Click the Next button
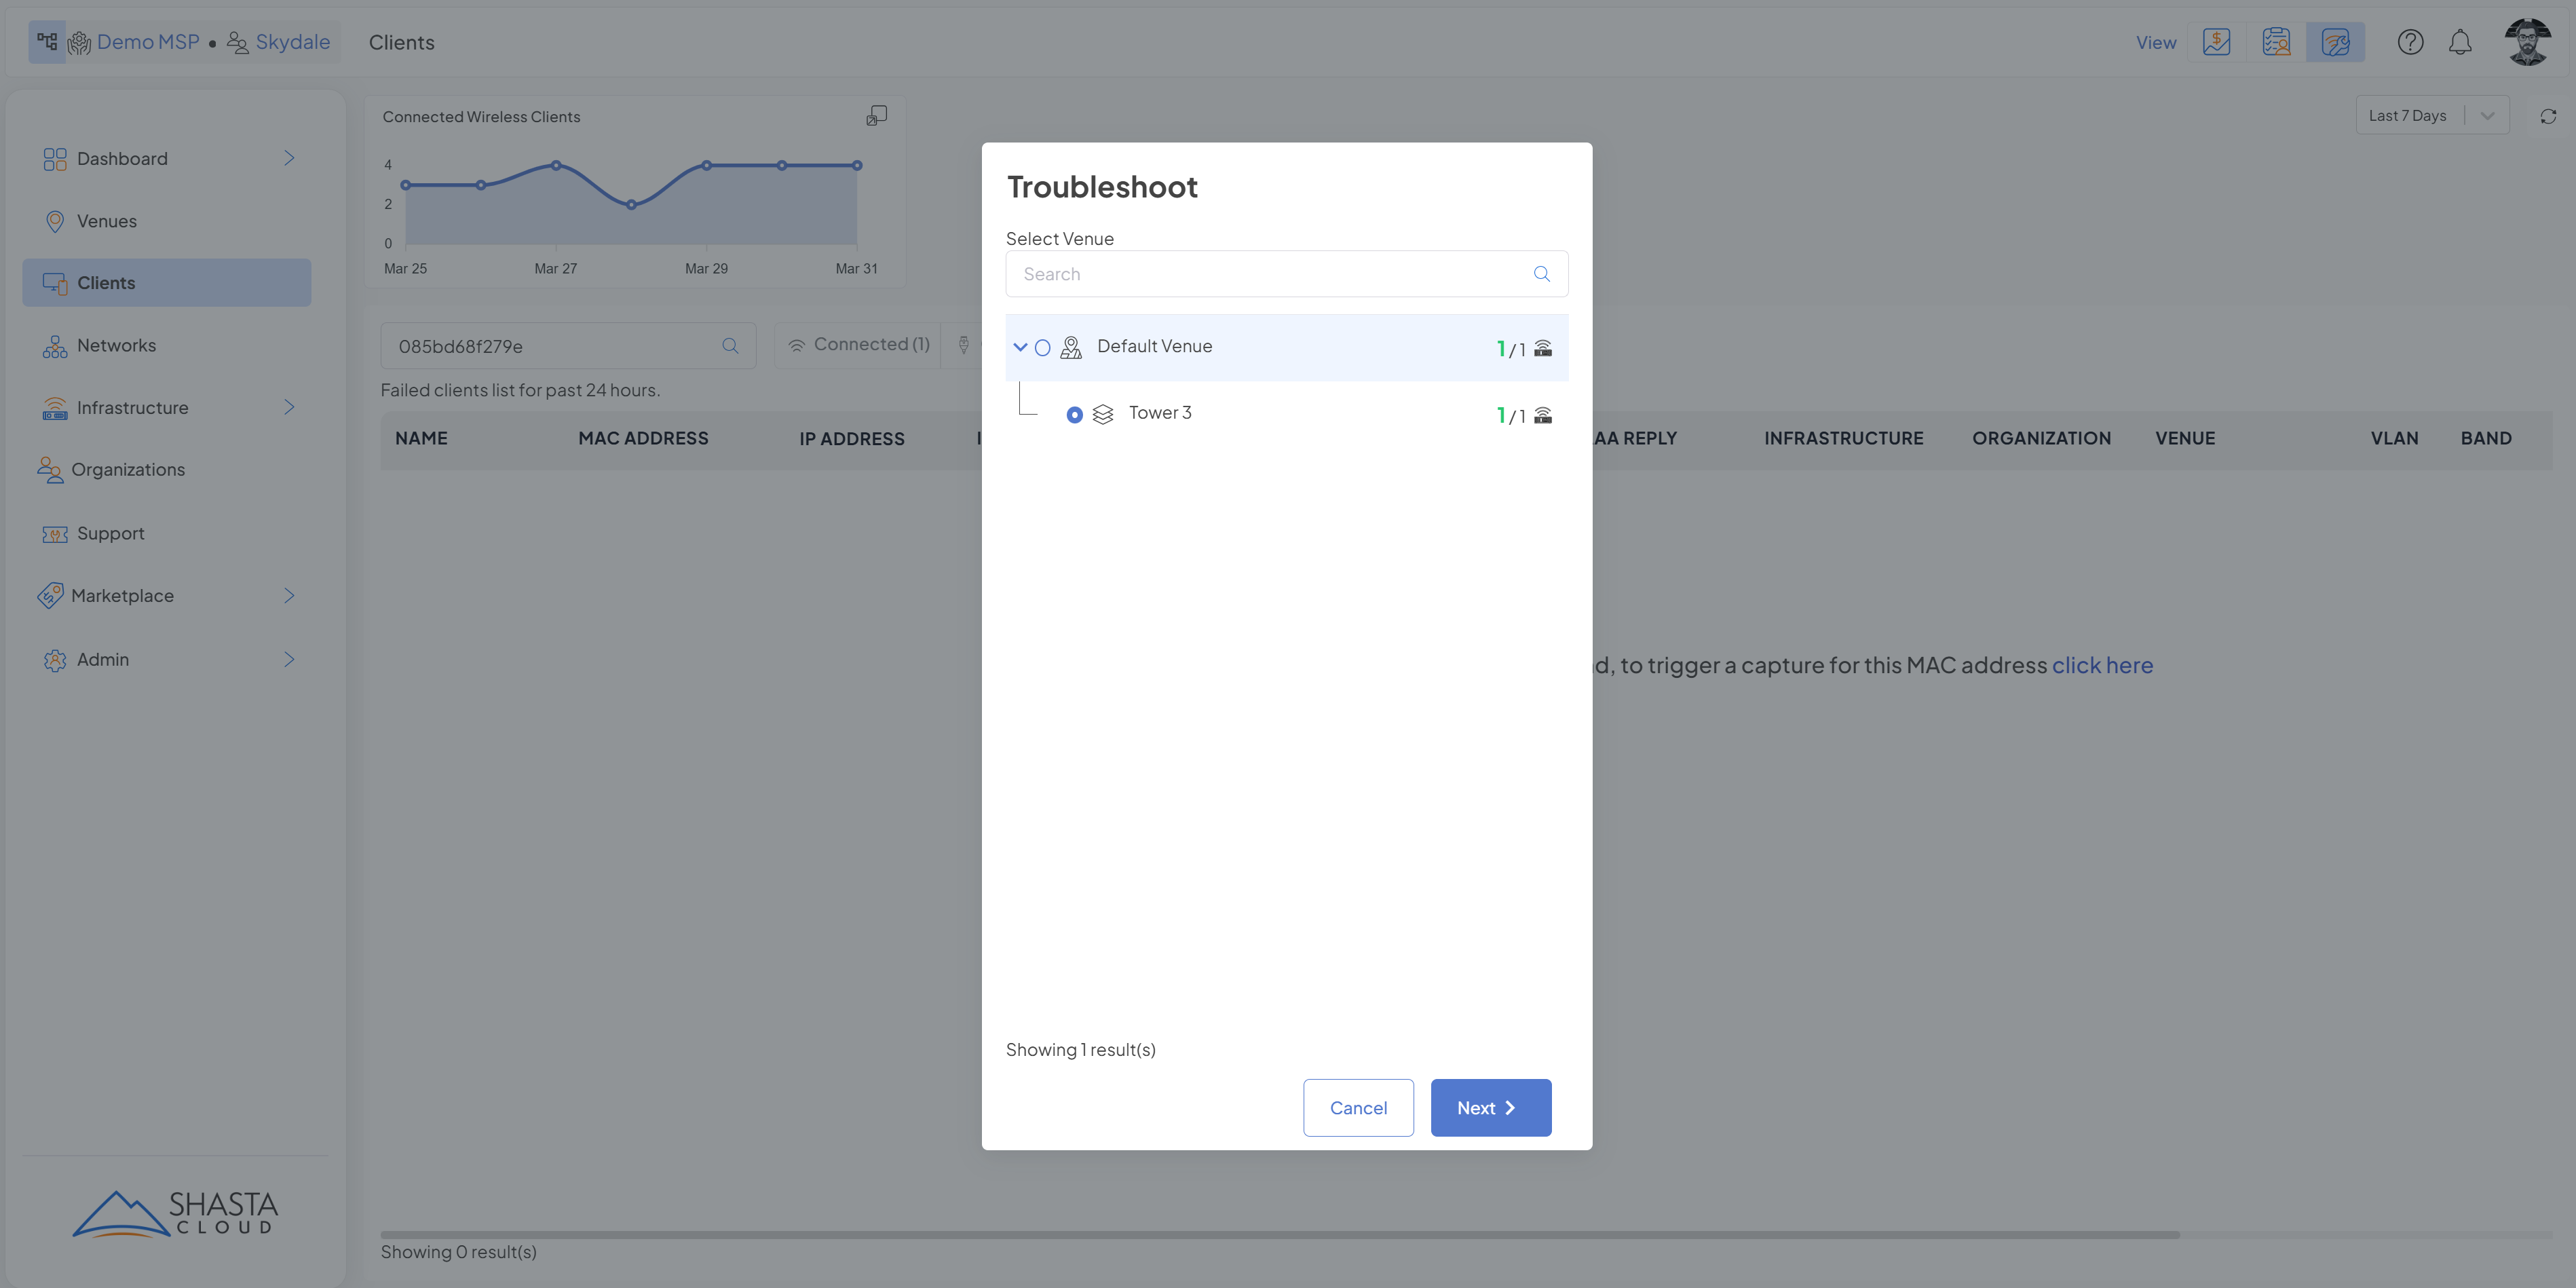Viewport: 2576px width, 1288px height. pyautogui.click(x=1490, y=1107)
